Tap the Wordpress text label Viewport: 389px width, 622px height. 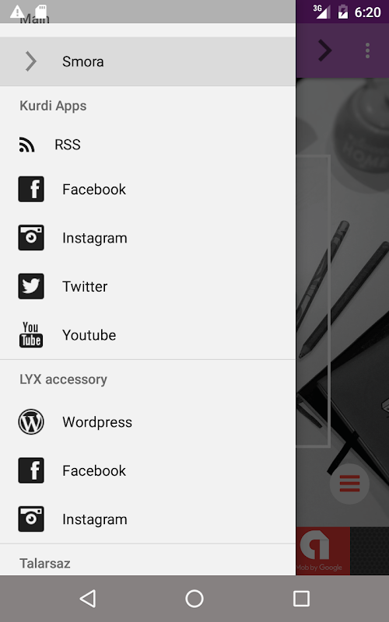tap(97, 422)
